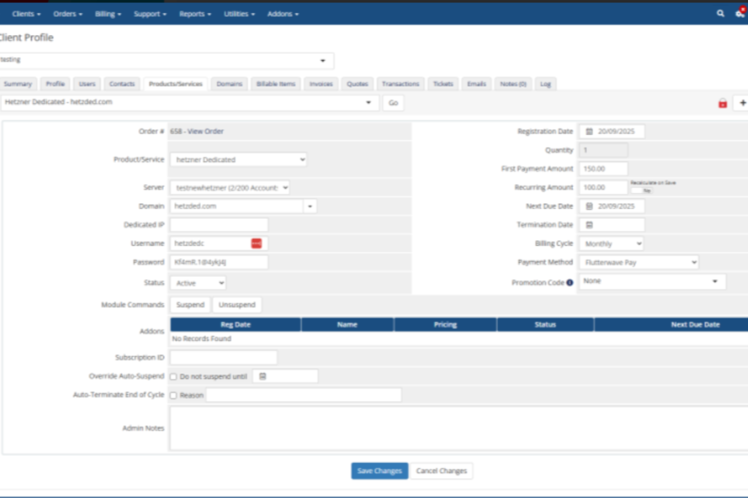The image size is (748, 498).
Task: Enable Do not suspend until checkbox
Action: [x=173, y=377]
